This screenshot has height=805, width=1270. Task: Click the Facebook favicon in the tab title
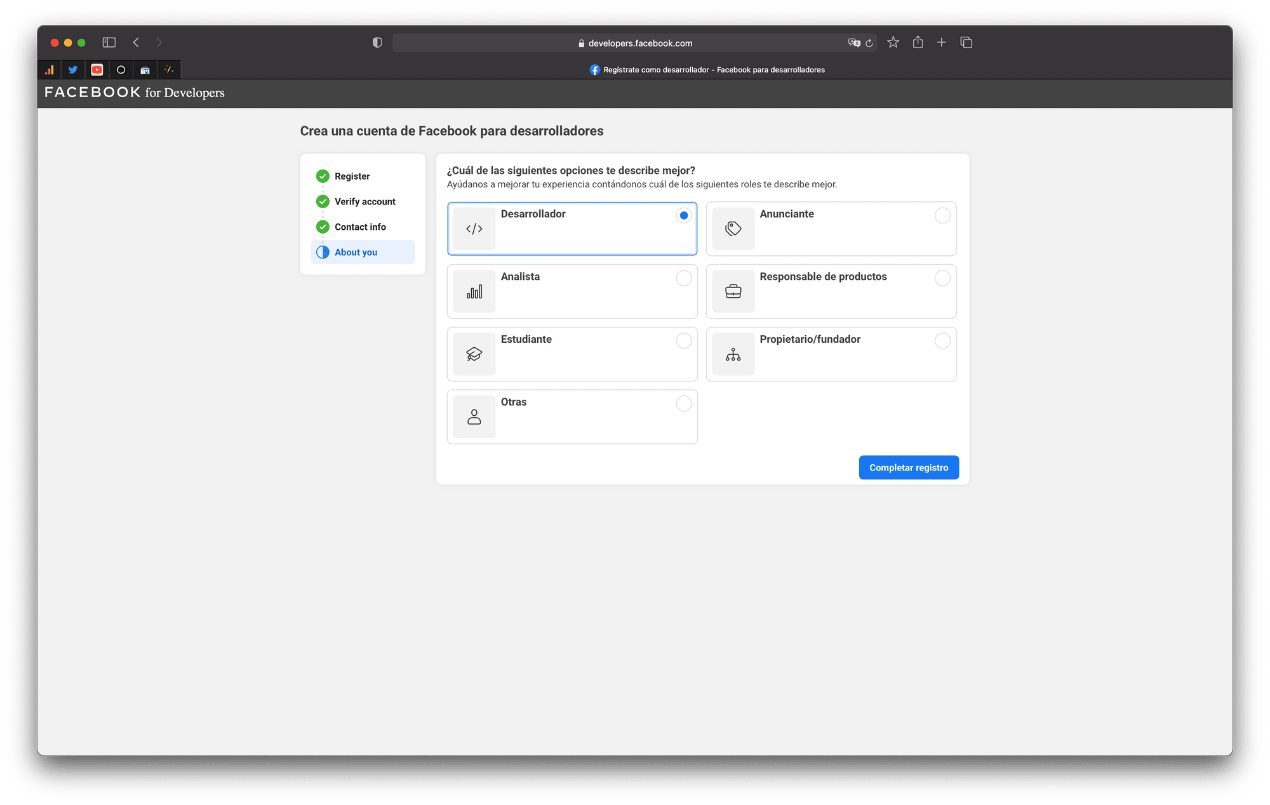tap(594, 70)
